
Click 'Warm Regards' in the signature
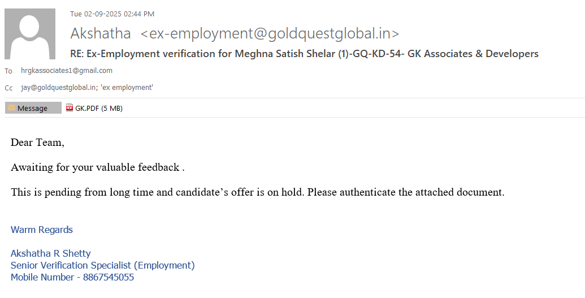click(42, 230)
